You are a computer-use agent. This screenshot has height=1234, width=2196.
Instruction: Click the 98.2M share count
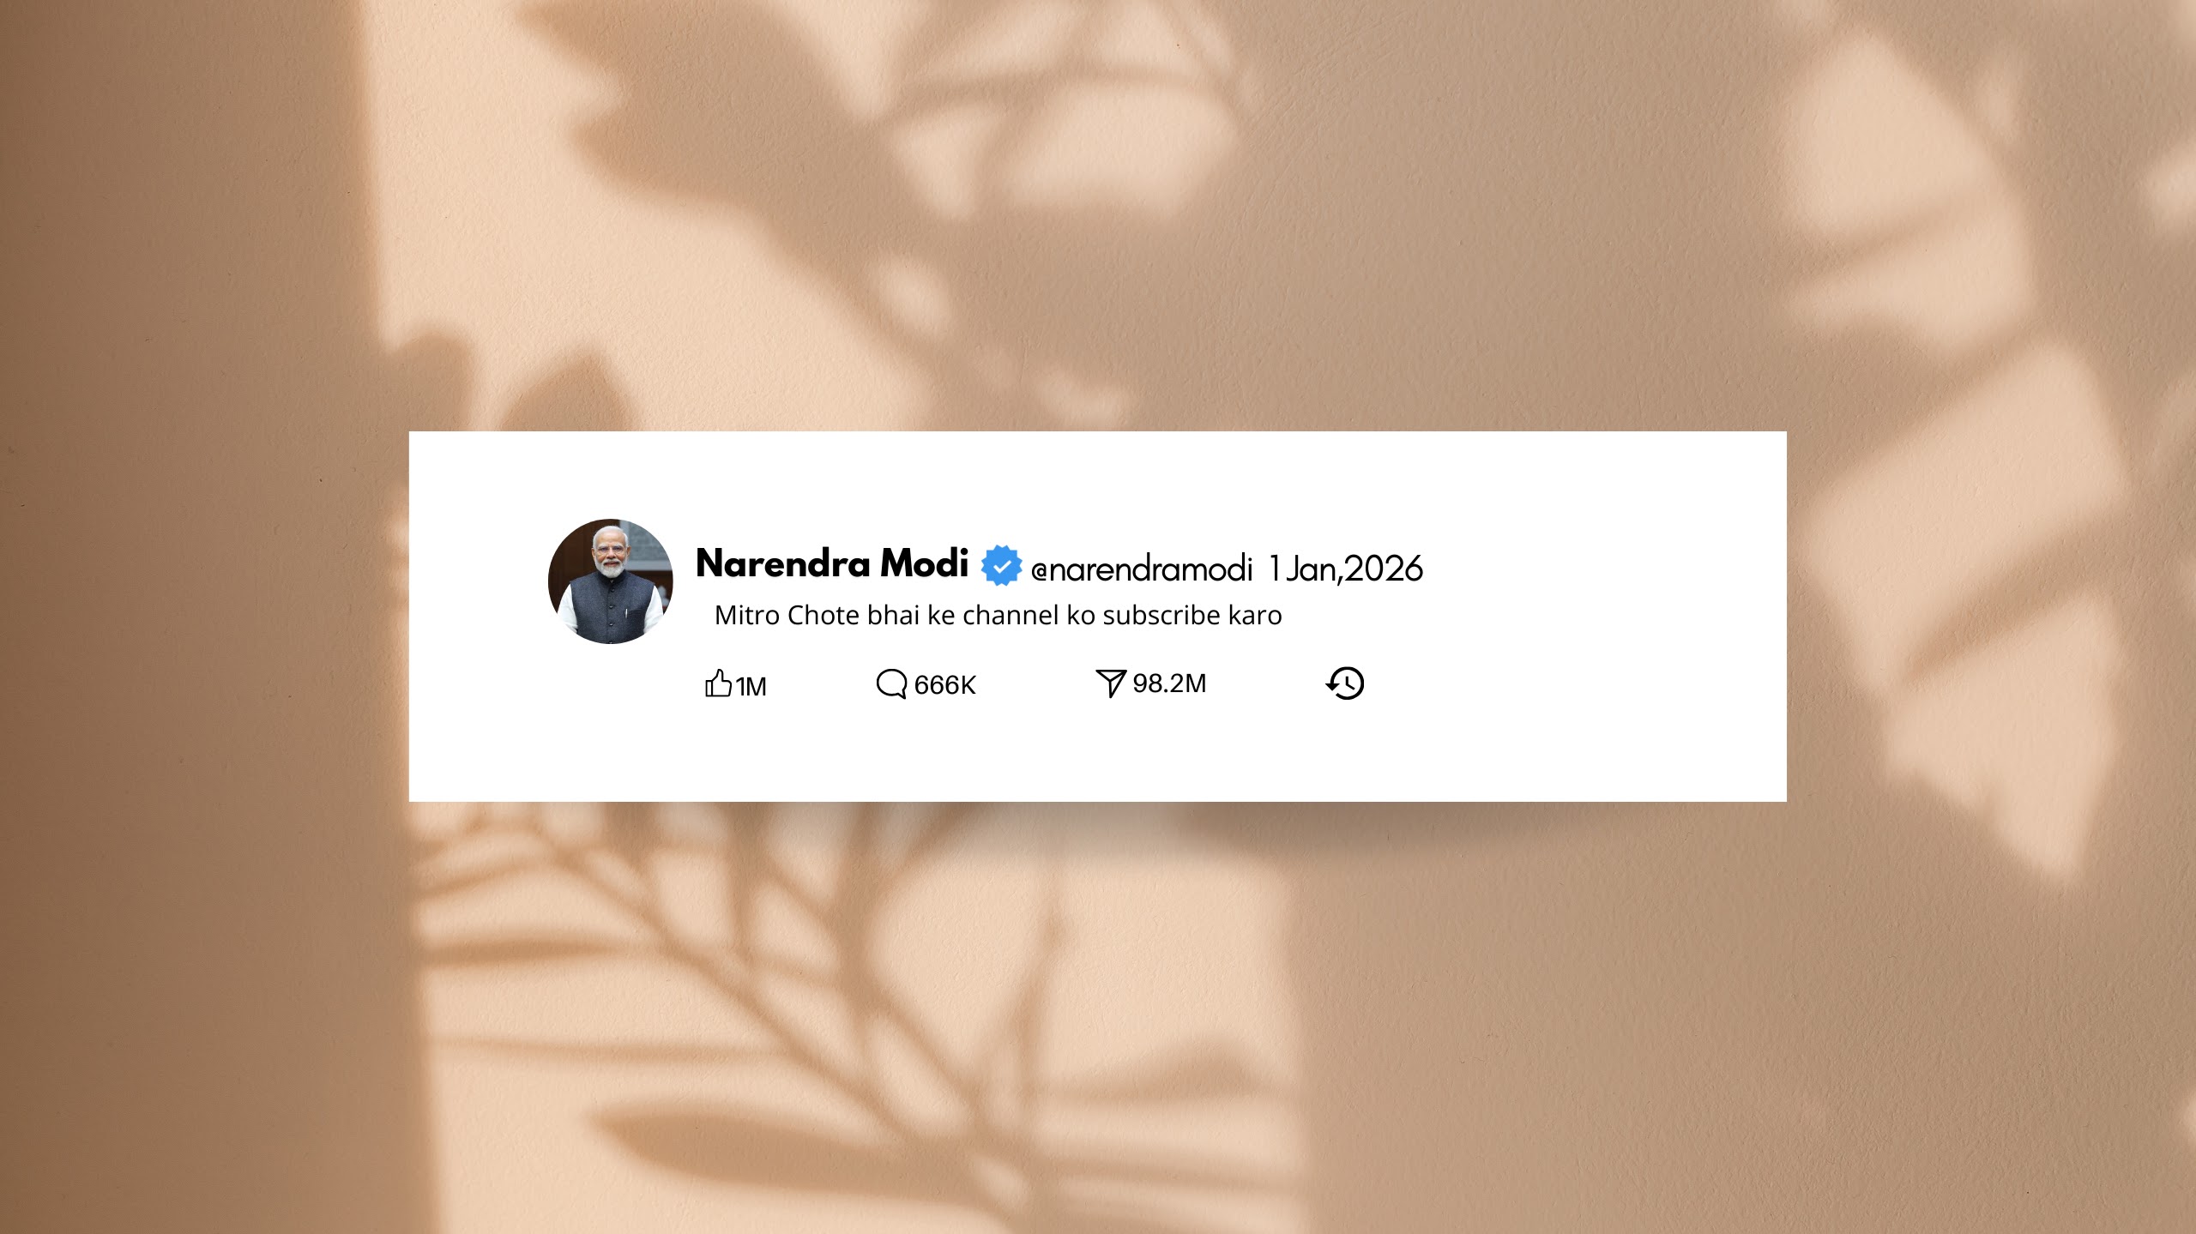click(1169, 683)
